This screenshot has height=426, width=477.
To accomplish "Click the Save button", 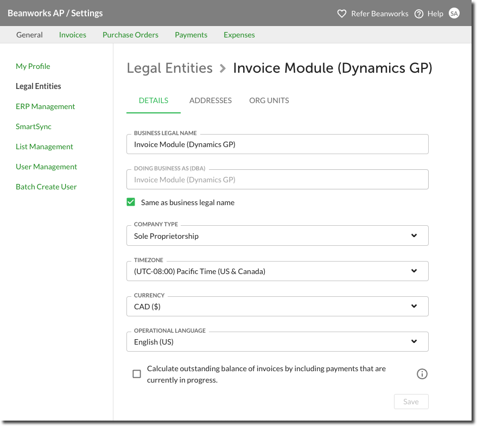I will [x=411, y=402].
